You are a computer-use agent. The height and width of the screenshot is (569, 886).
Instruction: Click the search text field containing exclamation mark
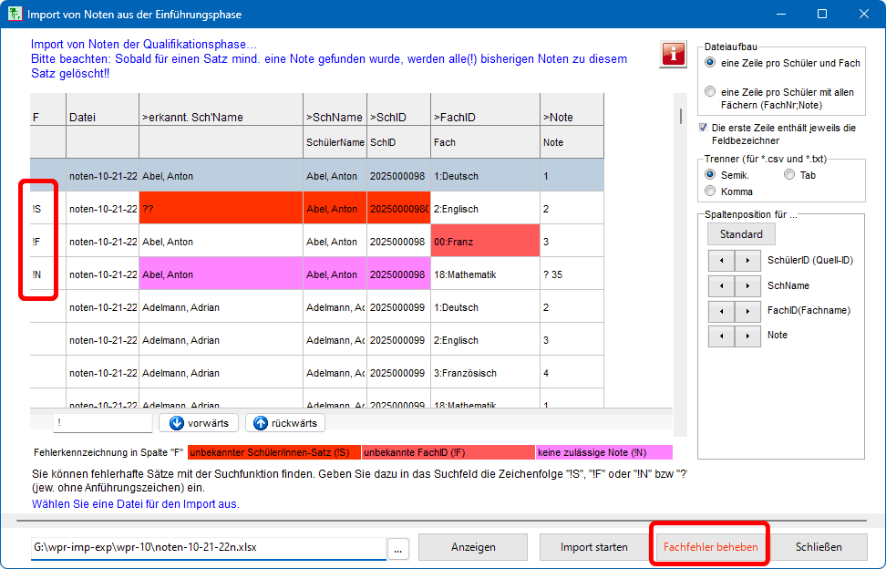point(102,423)
